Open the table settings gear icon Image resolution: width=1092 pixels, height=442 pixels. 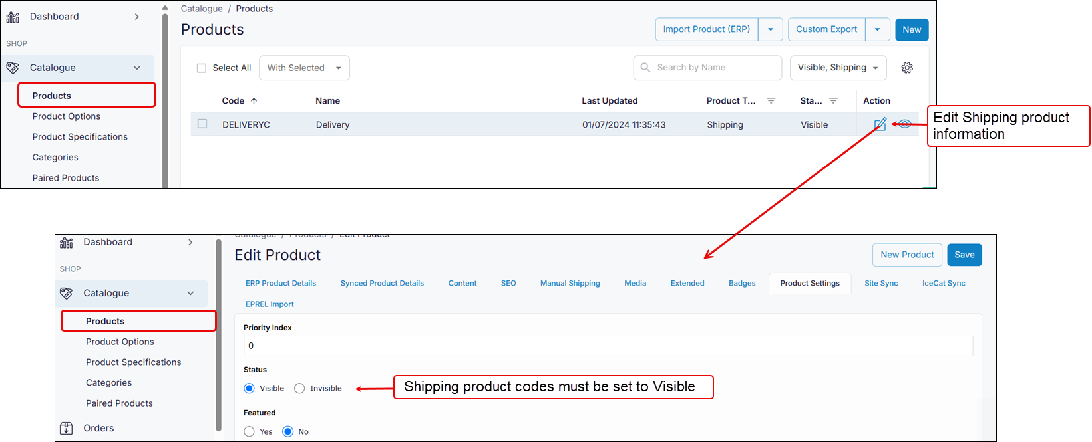coord(907,68)
